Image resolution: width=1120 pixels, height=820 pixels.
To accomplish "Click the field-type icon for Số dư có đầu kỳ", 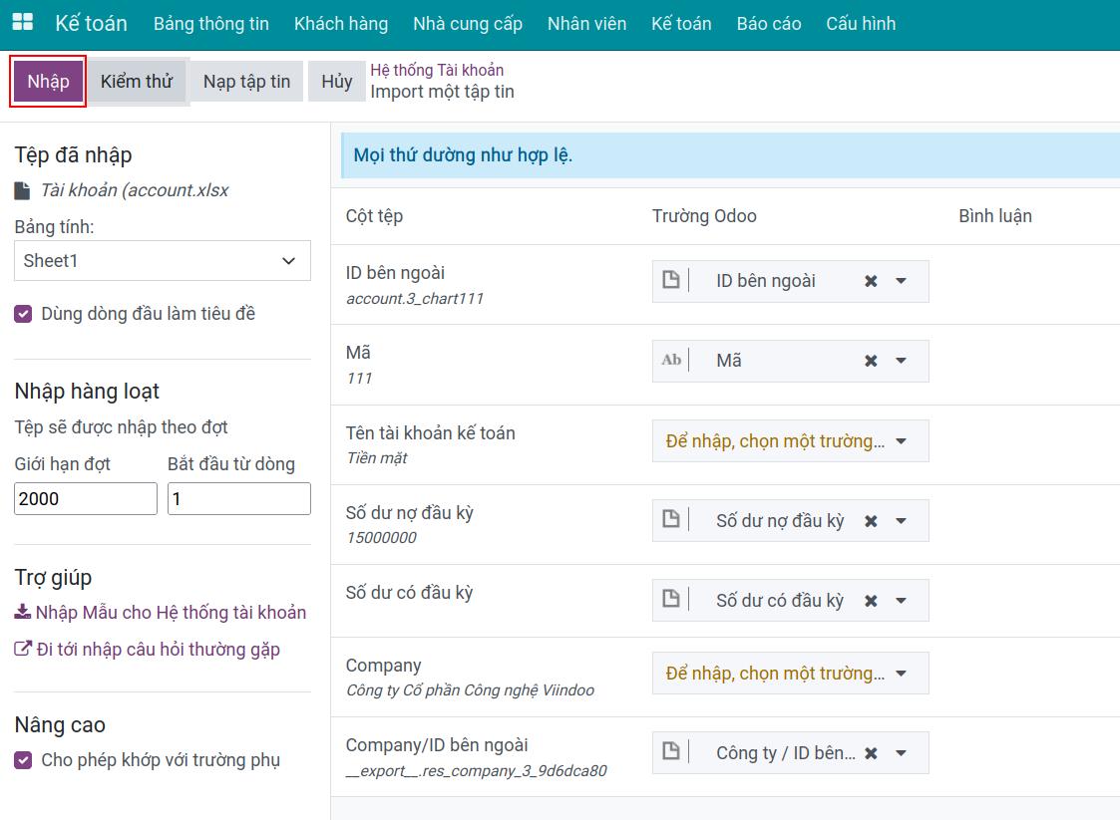I will 671,598.
